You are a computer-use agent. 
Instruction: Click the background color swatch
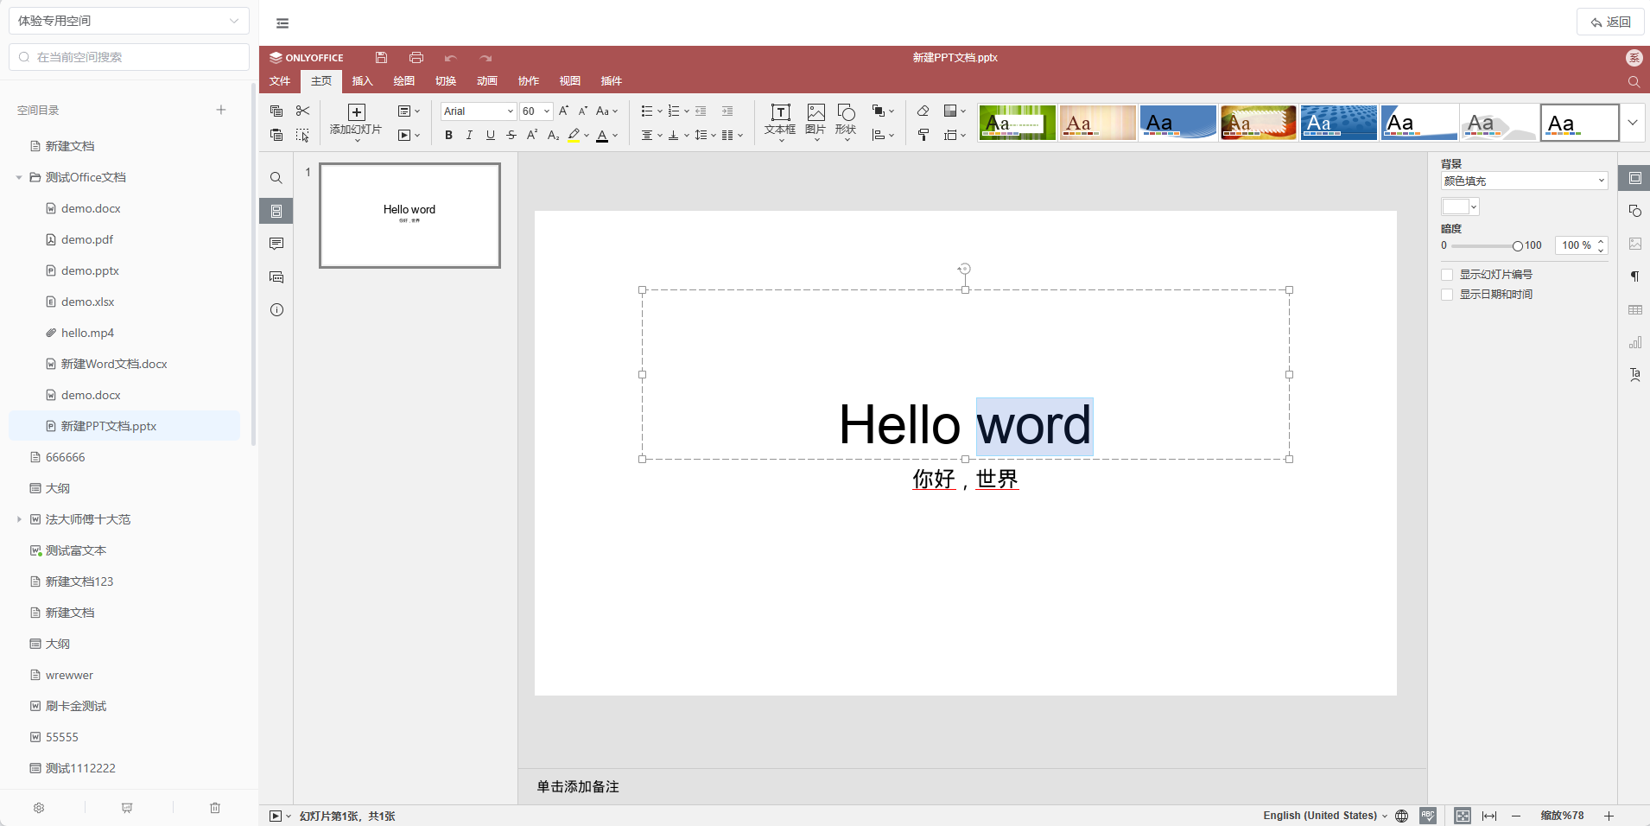1456,206
